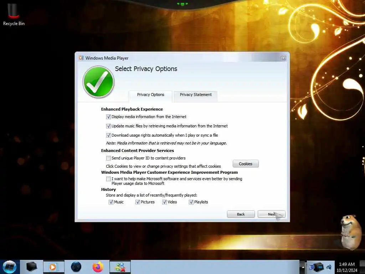The width and height of the screenshot is (365, 274).
Task: Switch to the Privacy Statement tab
Action: click(196, 95)
